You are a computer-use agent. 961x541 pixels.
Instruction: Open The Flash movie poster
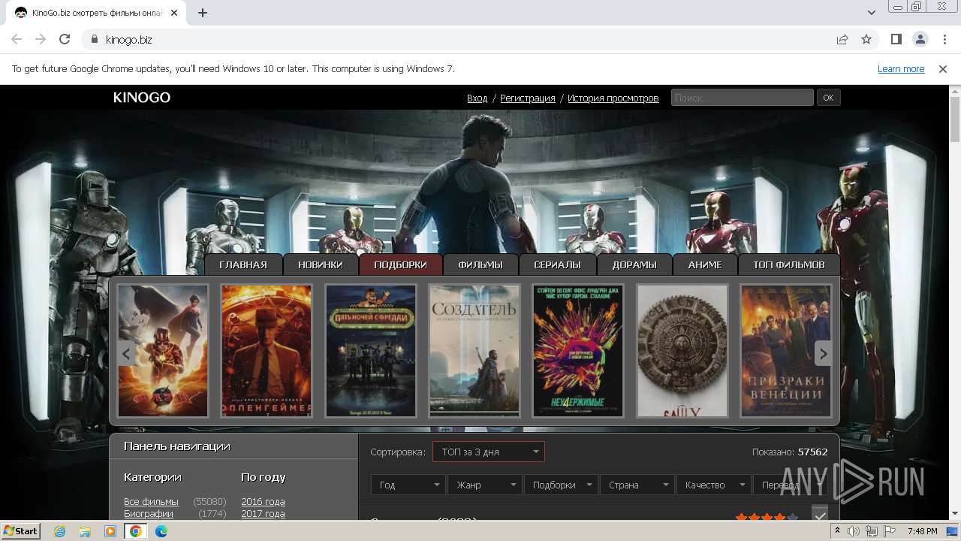click(x=163, y=351)
